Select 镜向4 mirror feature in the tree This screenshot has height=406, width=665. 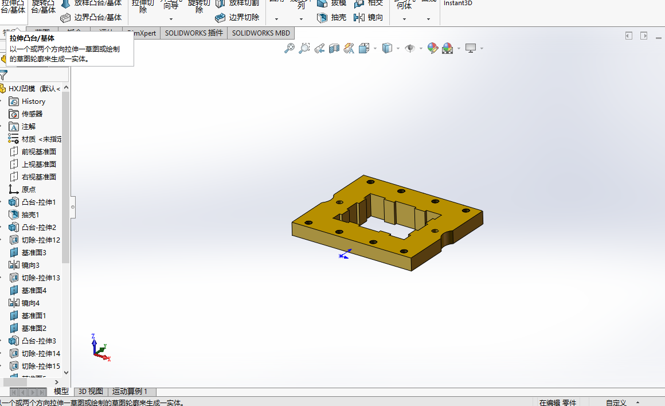(24, 303)
